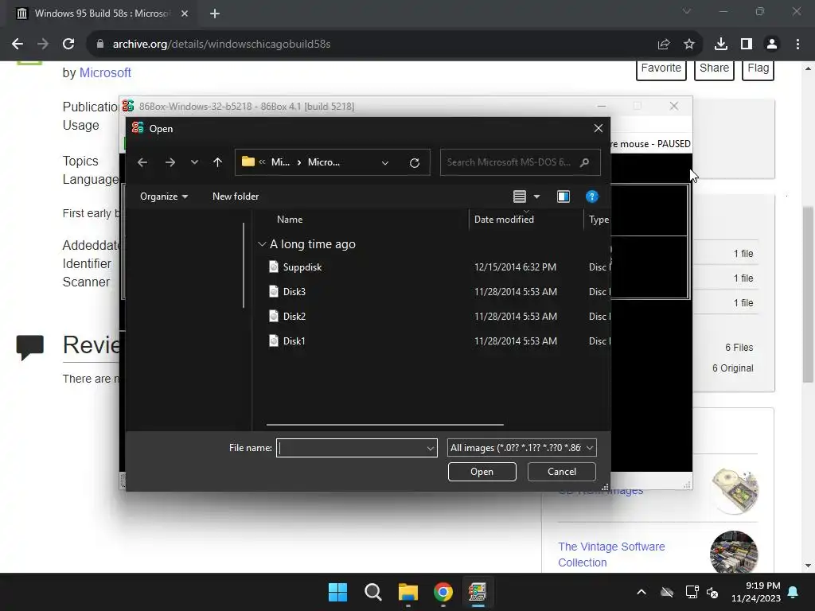Go back in Chrome browser
815x611 pixels.
click(x=18, y=45)
